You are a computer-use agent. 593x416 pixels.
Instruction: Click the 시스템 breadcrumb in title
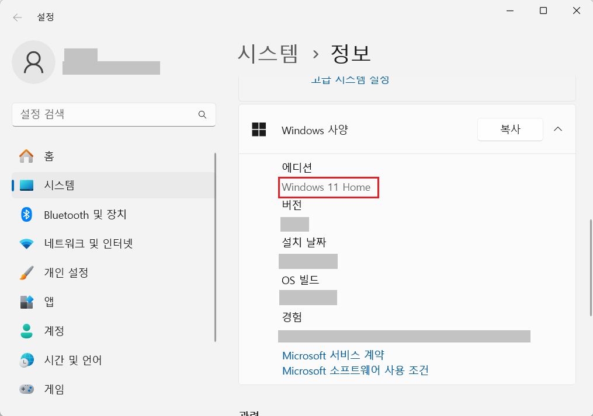268,54
